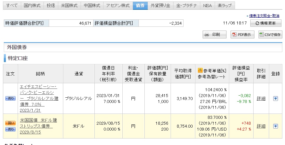This screenshot has width=285, height=145.
Task: Click plus register icon for ブラジルレアル bond
Action: pos(276,99)
